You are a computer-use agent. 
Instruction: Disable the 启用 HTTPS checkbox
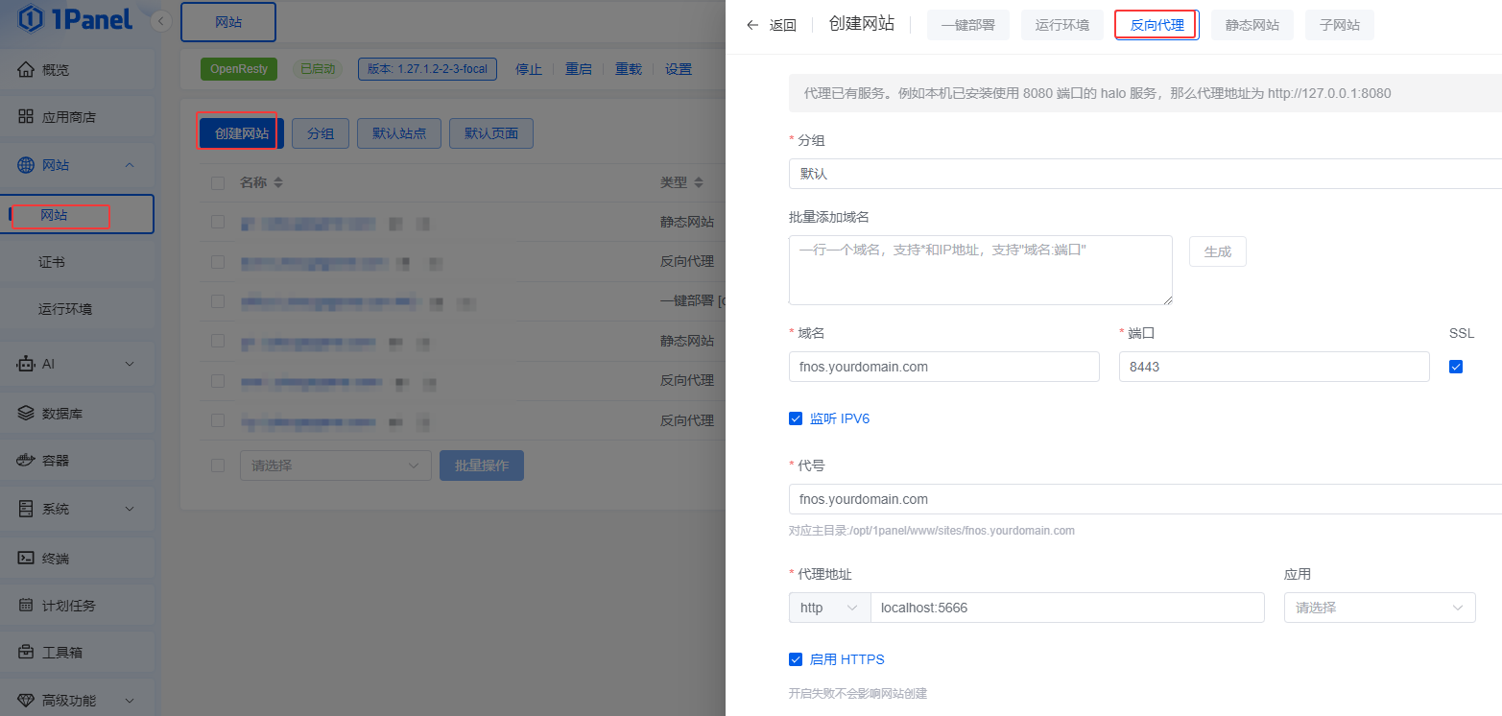[795, 659]
